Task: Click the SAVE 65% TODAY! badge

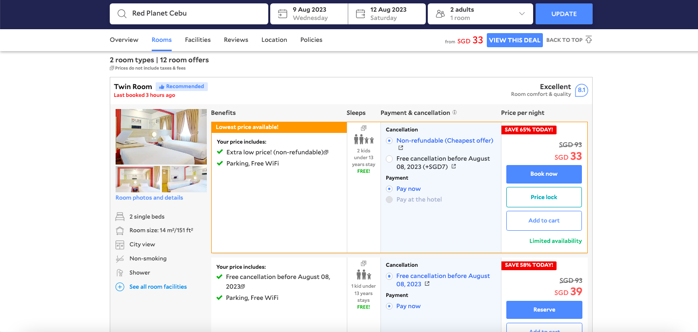Action: (x=529, y=130)
